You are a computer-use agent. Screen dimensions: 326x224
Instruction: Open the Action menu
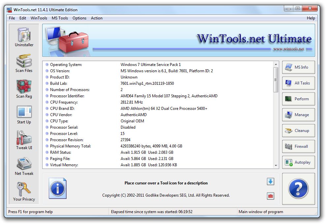[x=97, y=18]
